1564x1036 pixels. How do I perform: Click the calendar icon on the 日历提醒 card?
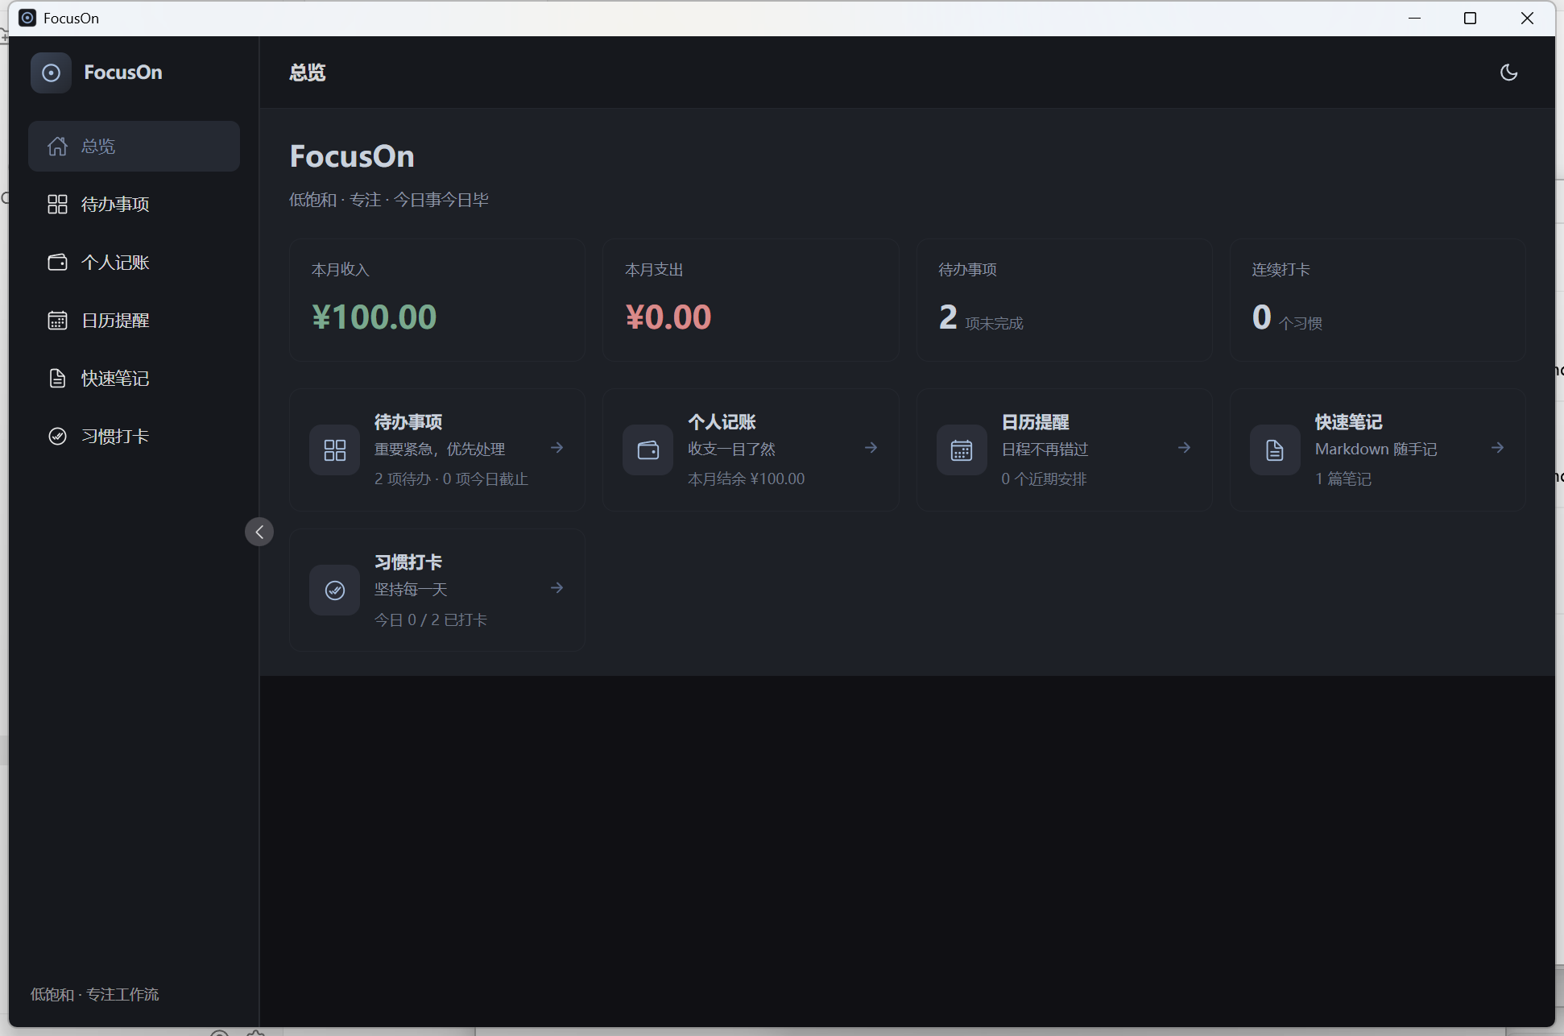click(962, 450)
